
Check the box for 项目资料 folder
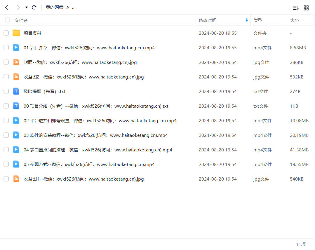[6, 33]
